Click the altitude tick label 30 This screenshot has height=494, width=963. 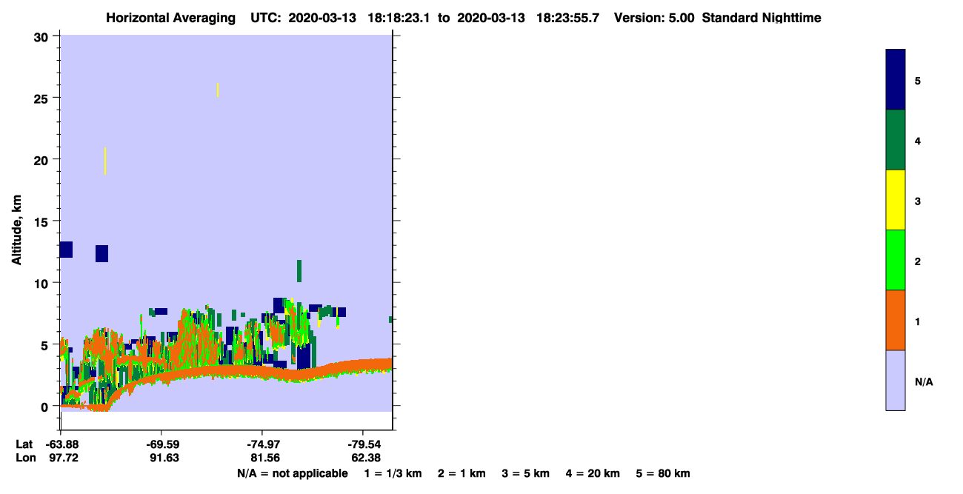42,36
